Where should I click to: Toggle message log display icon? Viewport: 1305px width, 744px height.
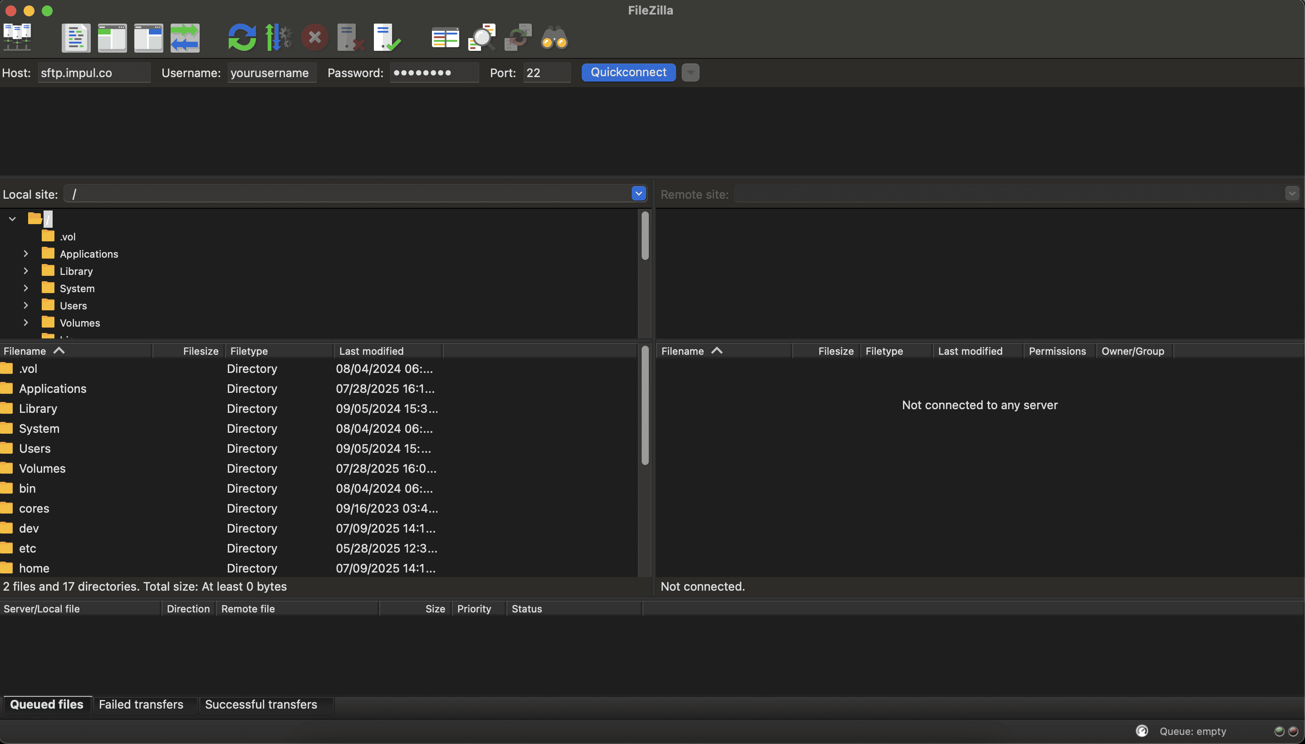click(x=76, y=37)
